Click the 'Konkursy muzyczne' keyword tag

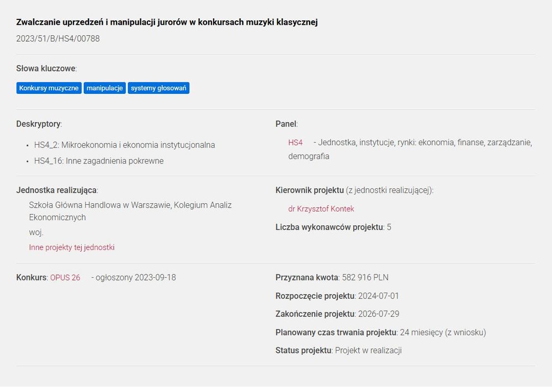(49, 88)
